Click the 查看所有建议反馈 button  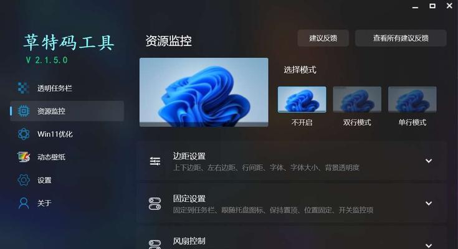click(x=401, y=38)
